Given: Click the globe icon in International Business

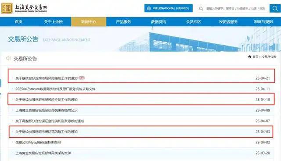Looking at the screenshot, I should pos(149,8).
